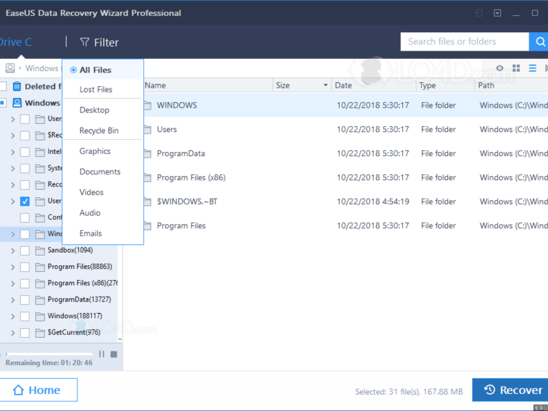548x411 pixels.
Task: Check the Intel folder checkbox
Action: point(25,152)
